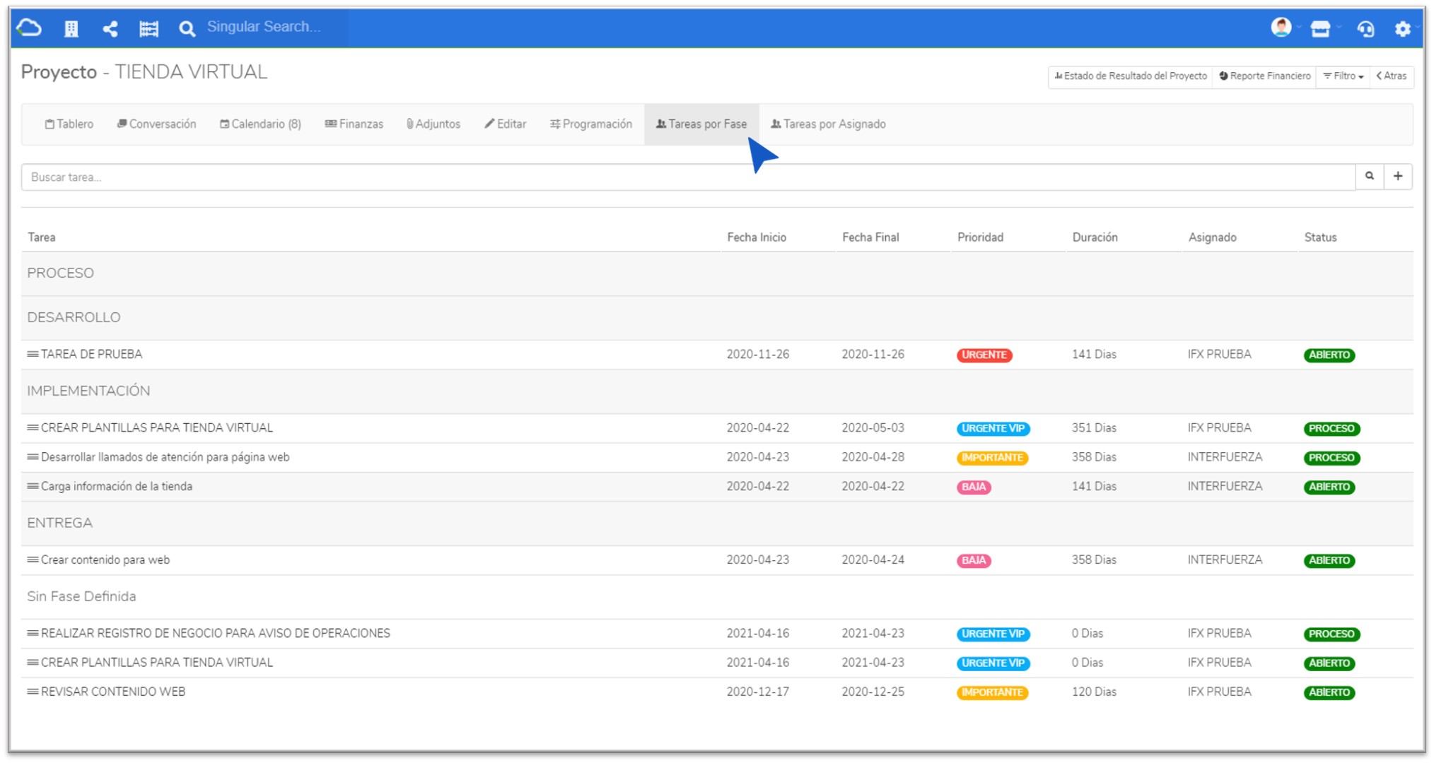Click the Duración column header
Image resolution: width=1434 pixels, height=763 pixels.
[x=1095, y=237]
